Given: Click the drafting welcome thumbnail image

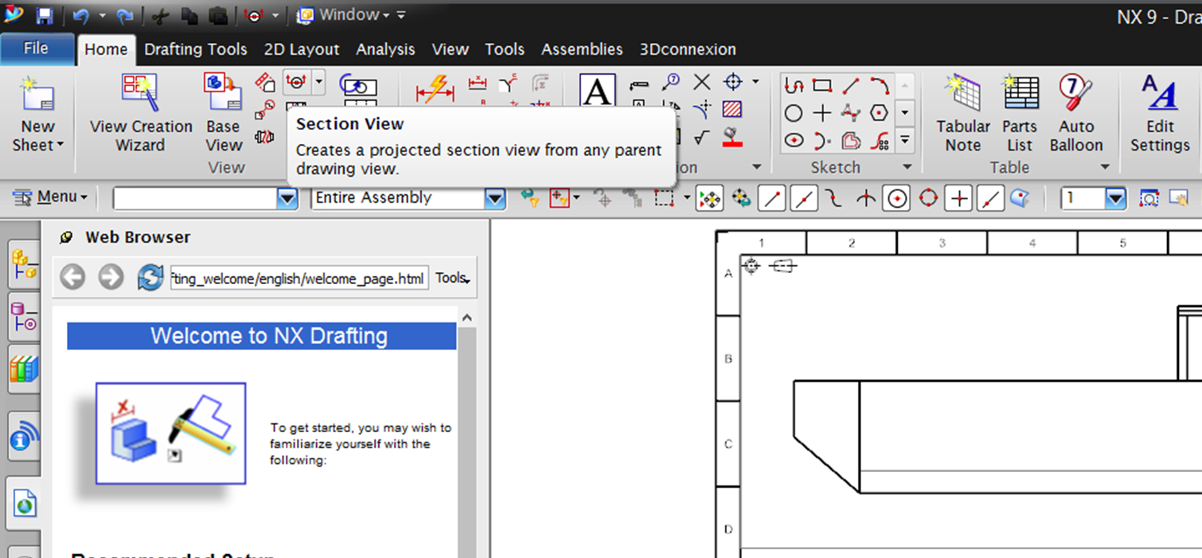Looking at the screenshot, I should (170, 433).
